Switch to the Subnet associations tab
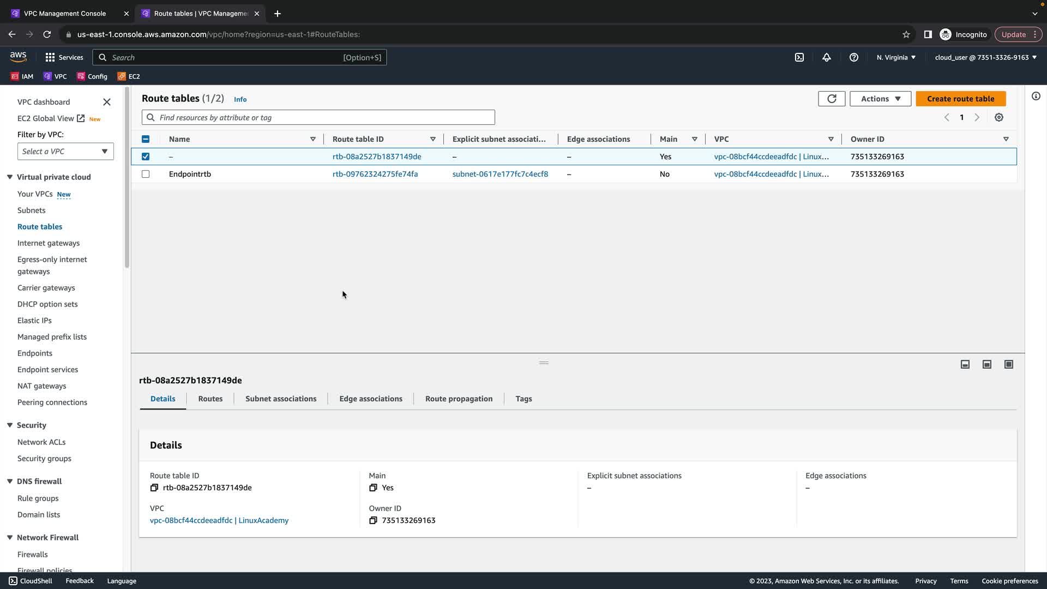1047x589 pixels. (x=280, y=399)
